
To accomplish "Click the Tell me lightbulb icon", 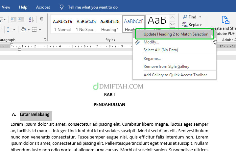I will (61, 7).
